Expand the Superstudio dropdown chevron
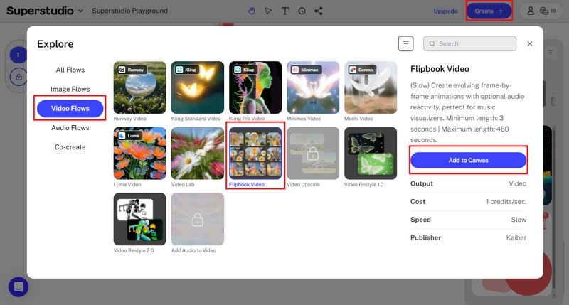 coord(80,11)
